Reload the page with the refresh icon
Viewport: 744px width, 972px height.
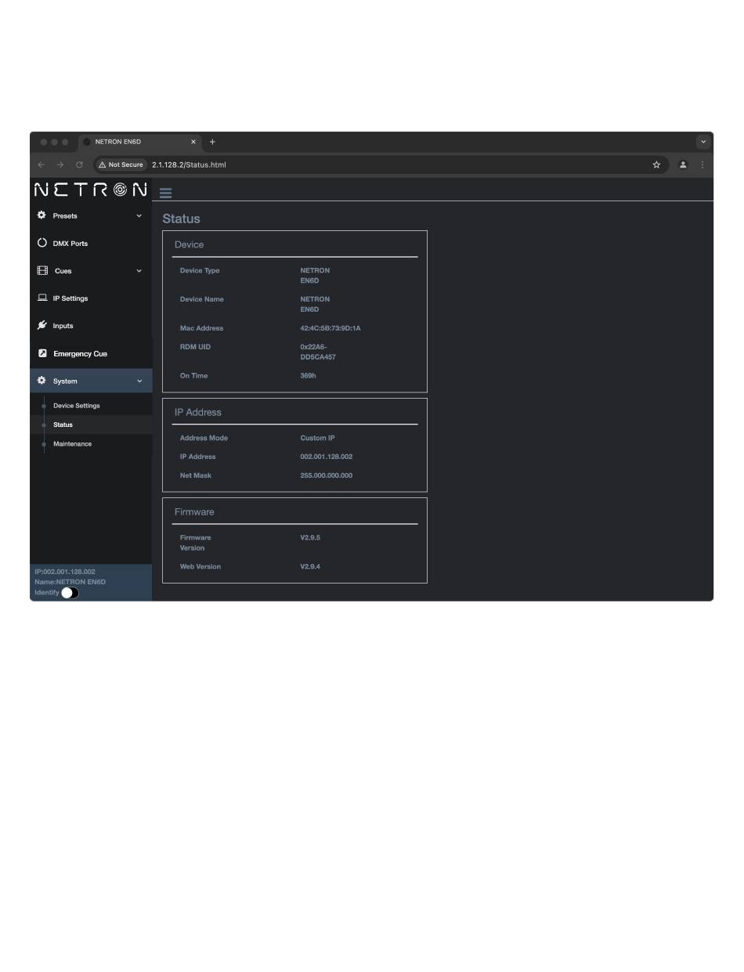click(79, 164)
